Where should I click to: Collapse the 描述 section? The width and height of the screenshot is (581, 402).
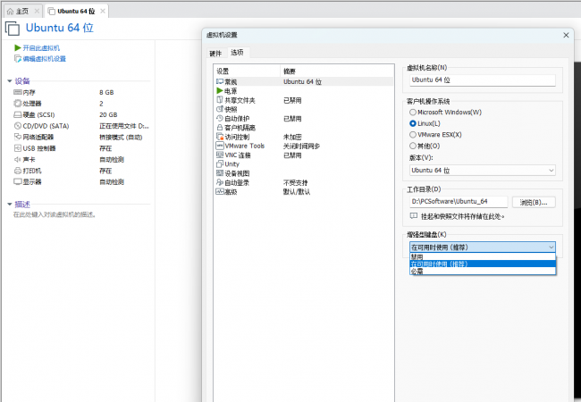coord(10,204)
